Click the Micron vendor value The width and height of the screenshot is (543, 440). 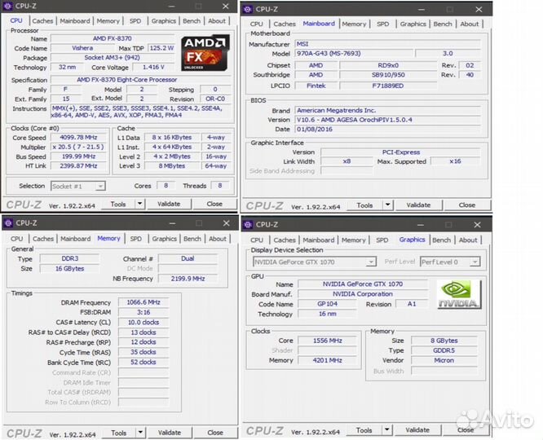point(444,360)
